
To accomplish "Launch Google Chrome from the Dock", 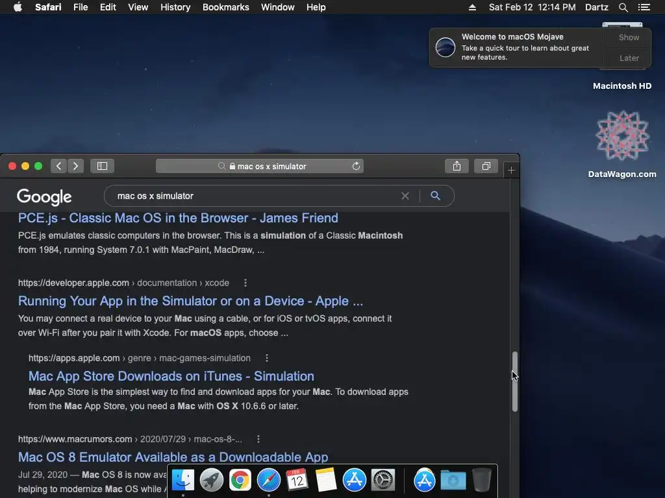I will tap(240, 480).
